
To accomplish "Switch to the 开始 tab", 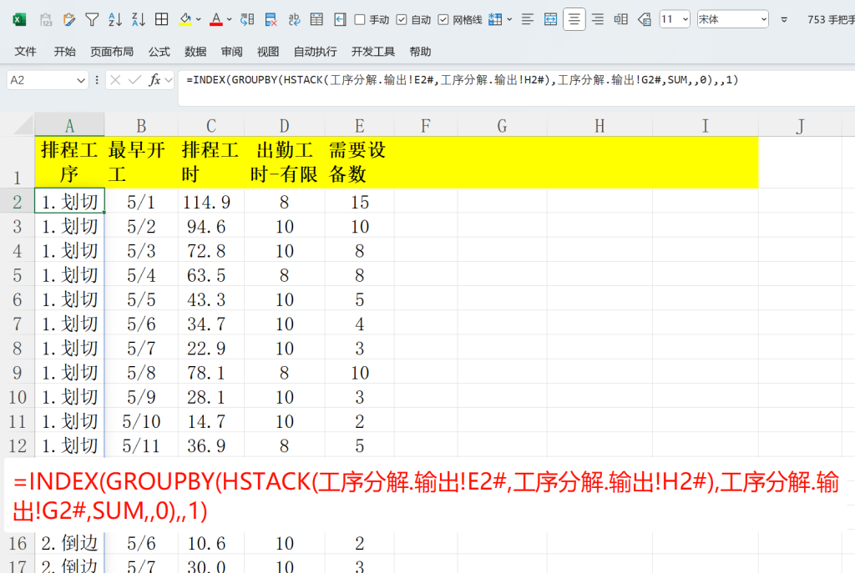I will [64, 52].
